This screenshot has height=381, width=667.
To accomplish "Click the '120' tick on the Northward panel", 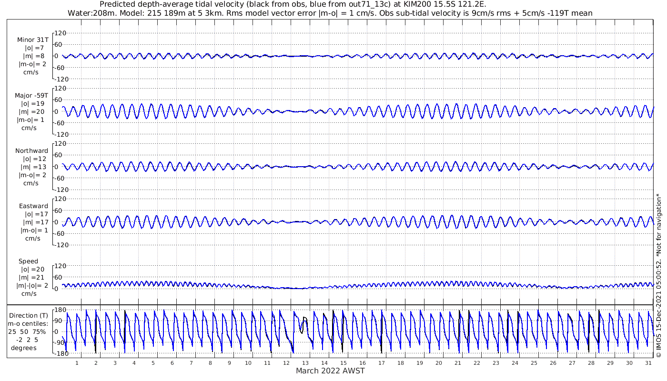I will (60, 144).
